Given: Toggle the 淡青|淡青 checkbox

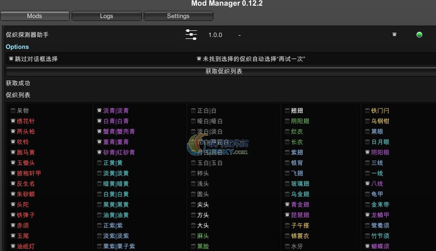Looking at the screenshot, I should tap(99, 111).
